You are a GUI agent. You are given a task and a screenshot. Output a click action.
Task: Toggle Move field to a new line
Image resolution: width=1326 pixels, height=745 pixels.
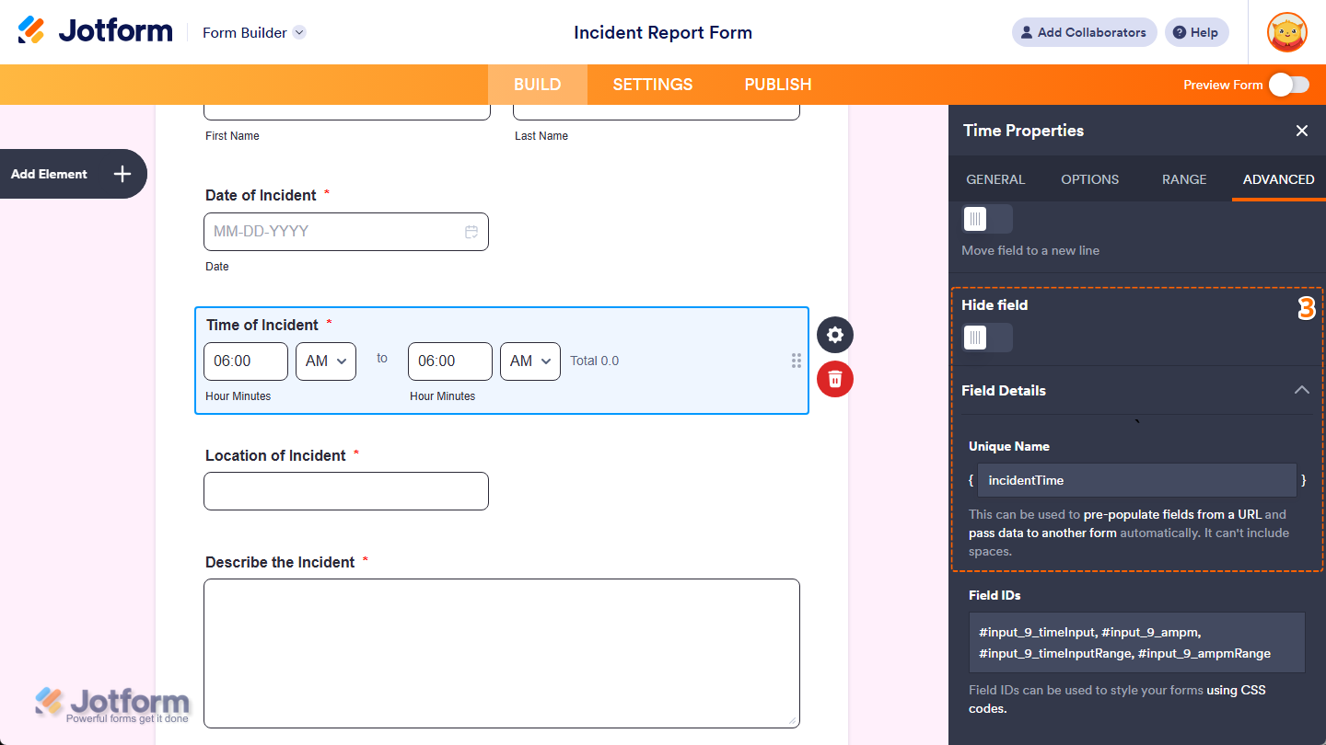click(987, 219)
